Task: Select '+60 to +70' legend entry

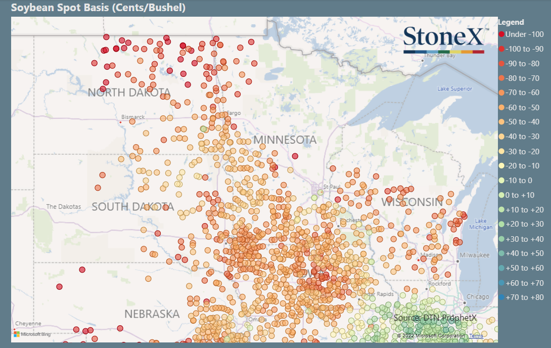Action: click(x=522, y=283)
